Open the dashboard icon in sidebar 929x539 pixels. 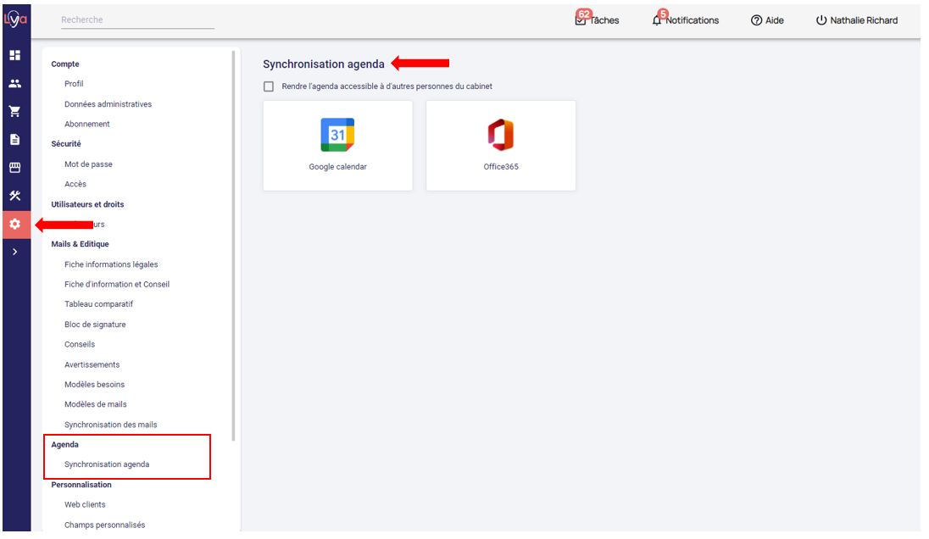pos(14,55)
